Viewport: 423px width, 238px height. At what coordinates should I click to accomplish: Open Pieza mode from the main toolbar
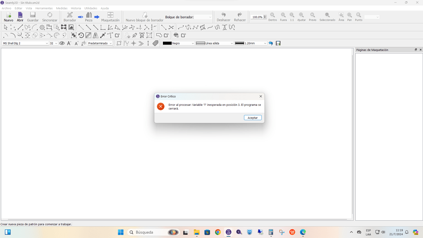89,16
